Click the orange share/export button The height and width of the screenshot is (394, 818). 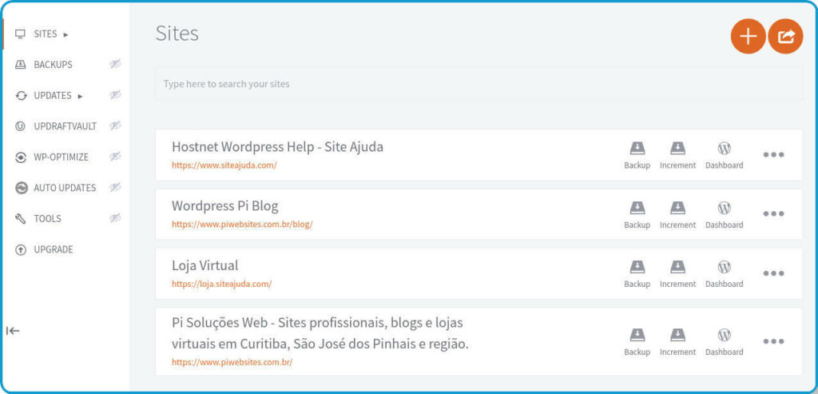pos(786,36)
